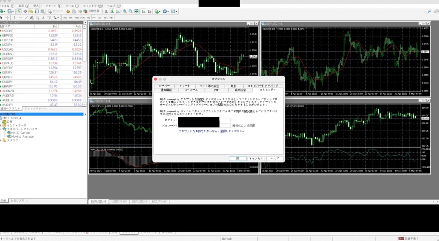439x241 pixels.
Task: Collapse the エキスパートアドバイザ tree node
Action: coord(1,129)
